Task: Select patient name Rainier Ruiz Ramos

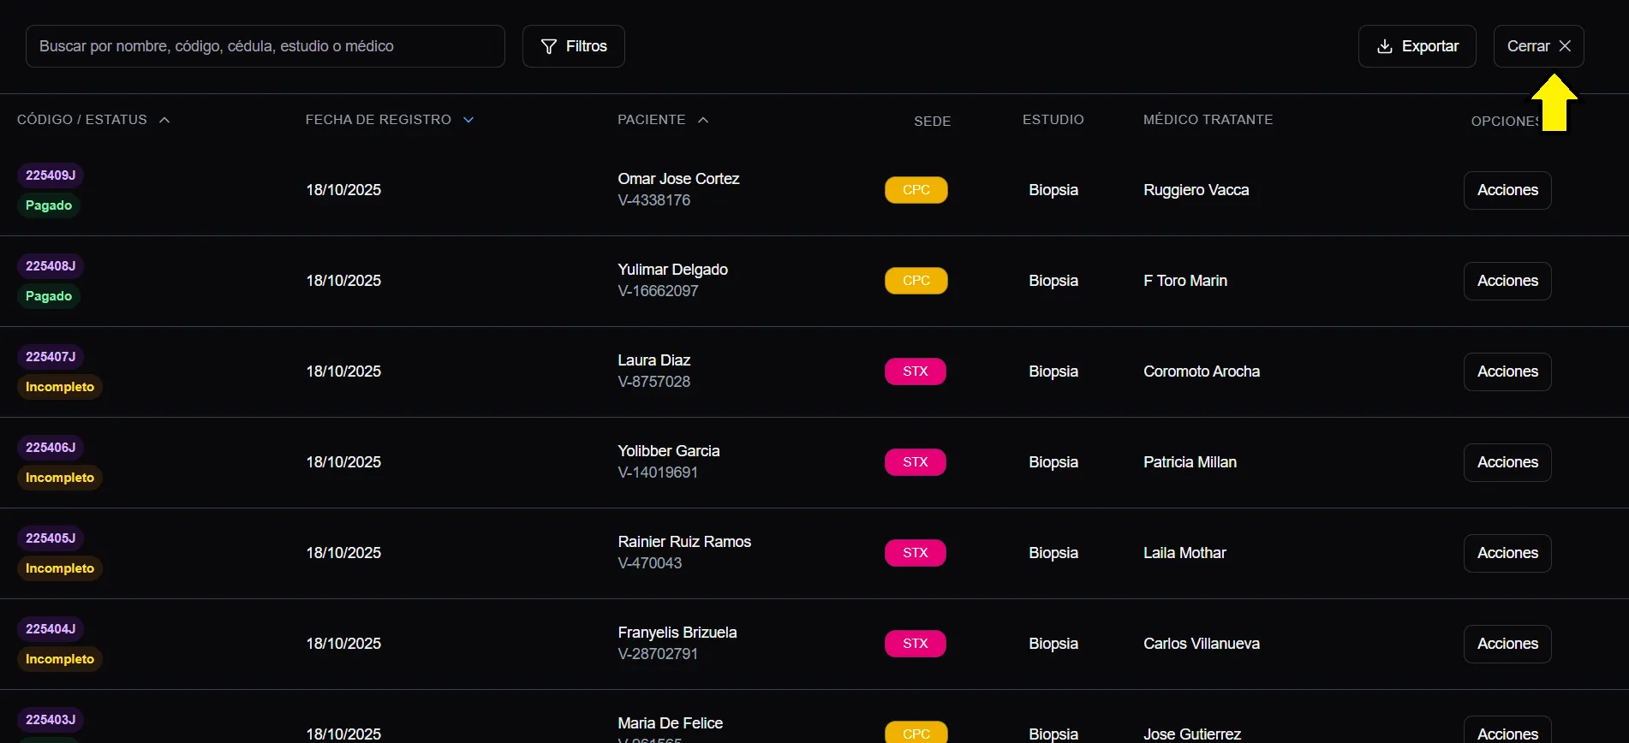Action: click(684, 542)
